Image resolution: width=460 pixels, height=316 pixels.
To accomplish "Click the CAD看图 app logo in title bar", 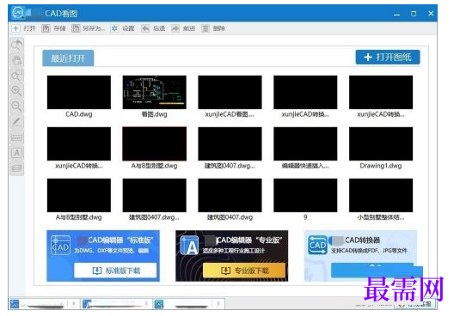I will [x=17, y=13].
